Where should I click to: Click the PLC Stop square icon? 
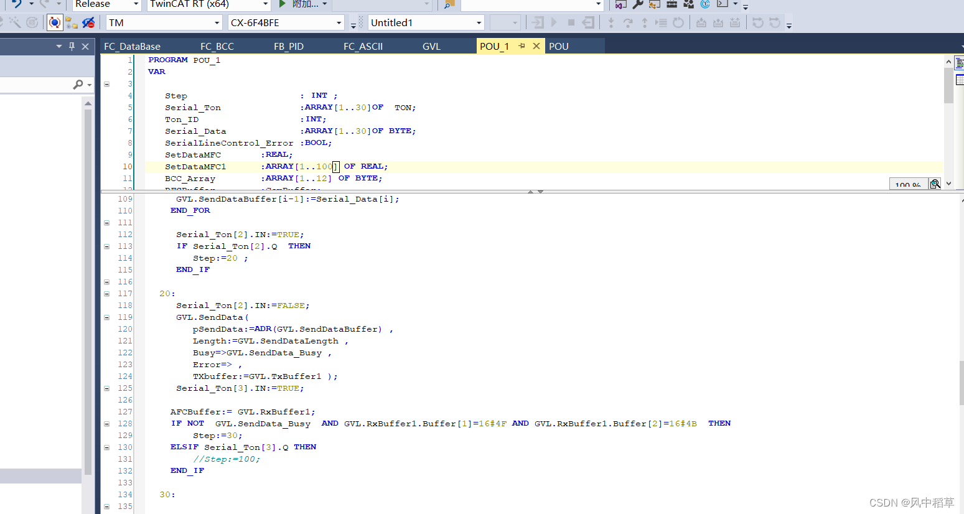571,23
